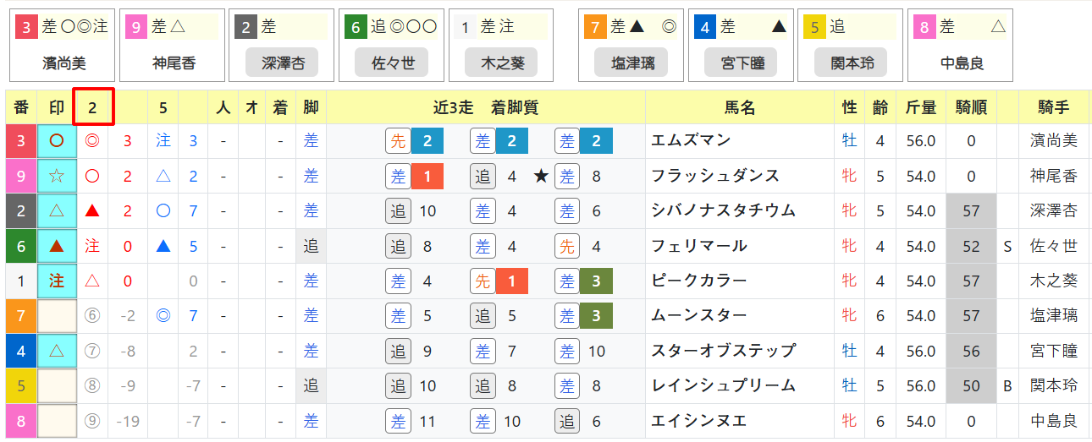This screenshot has width=1092, height=442.
Task: Click horse name シバノナスタチウム
Action: [x=723, y=210]
